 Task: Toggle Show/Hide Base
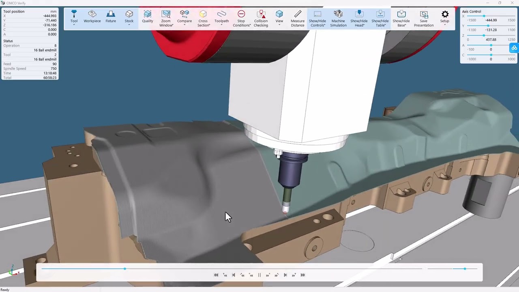coord(401,19)
